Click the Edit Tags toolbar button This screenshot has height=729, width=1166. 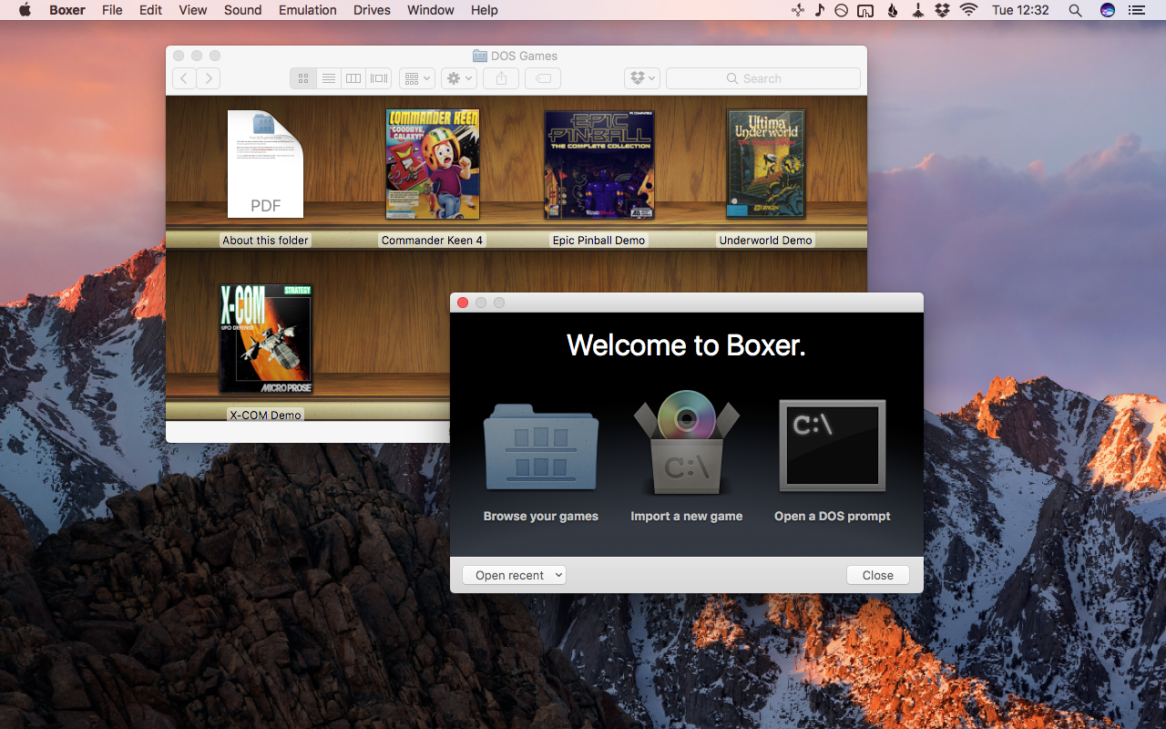tap(543, 78)
